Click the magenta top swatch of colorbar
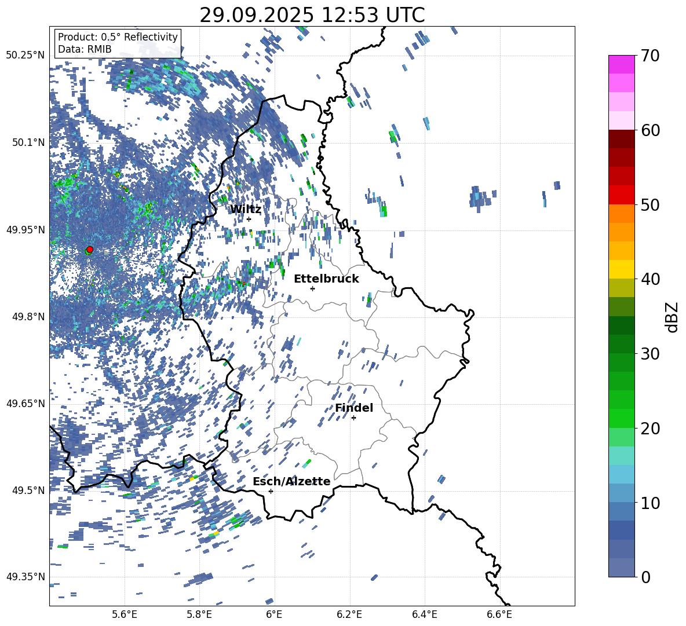 (x=622, y=64)
